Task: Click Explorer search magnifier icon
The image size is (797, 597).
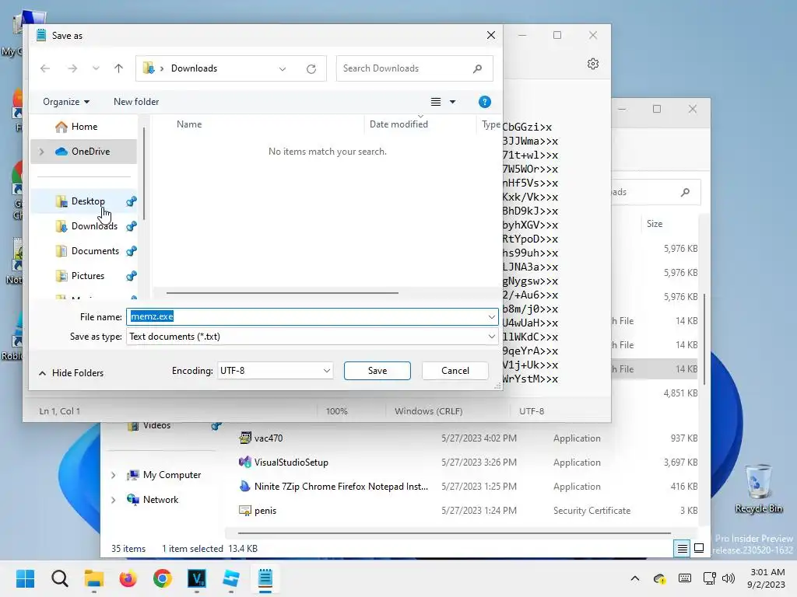Action: coord(685,192)
